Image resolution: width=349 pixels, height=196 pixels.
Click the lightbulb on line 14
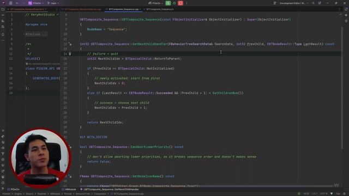[70, 53]
